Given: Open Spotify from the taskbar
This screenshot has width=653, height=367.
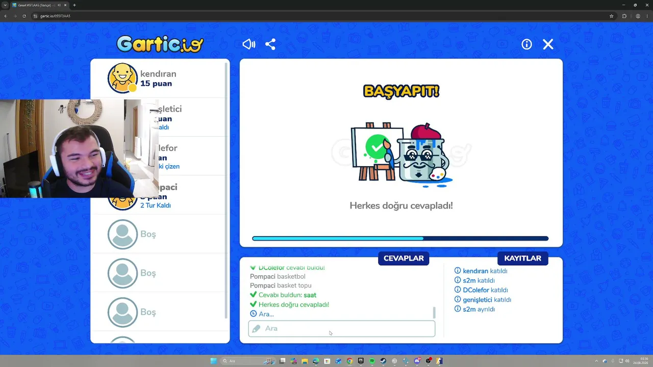Looking at the screenshot, I should pos(372,361).
